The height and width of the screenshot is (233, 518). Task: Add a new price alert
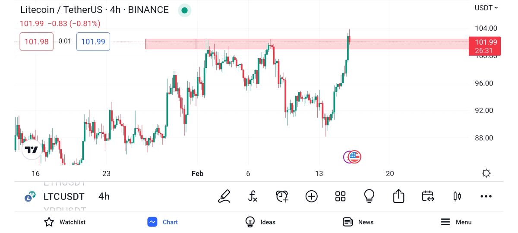[x=282, y=196]
